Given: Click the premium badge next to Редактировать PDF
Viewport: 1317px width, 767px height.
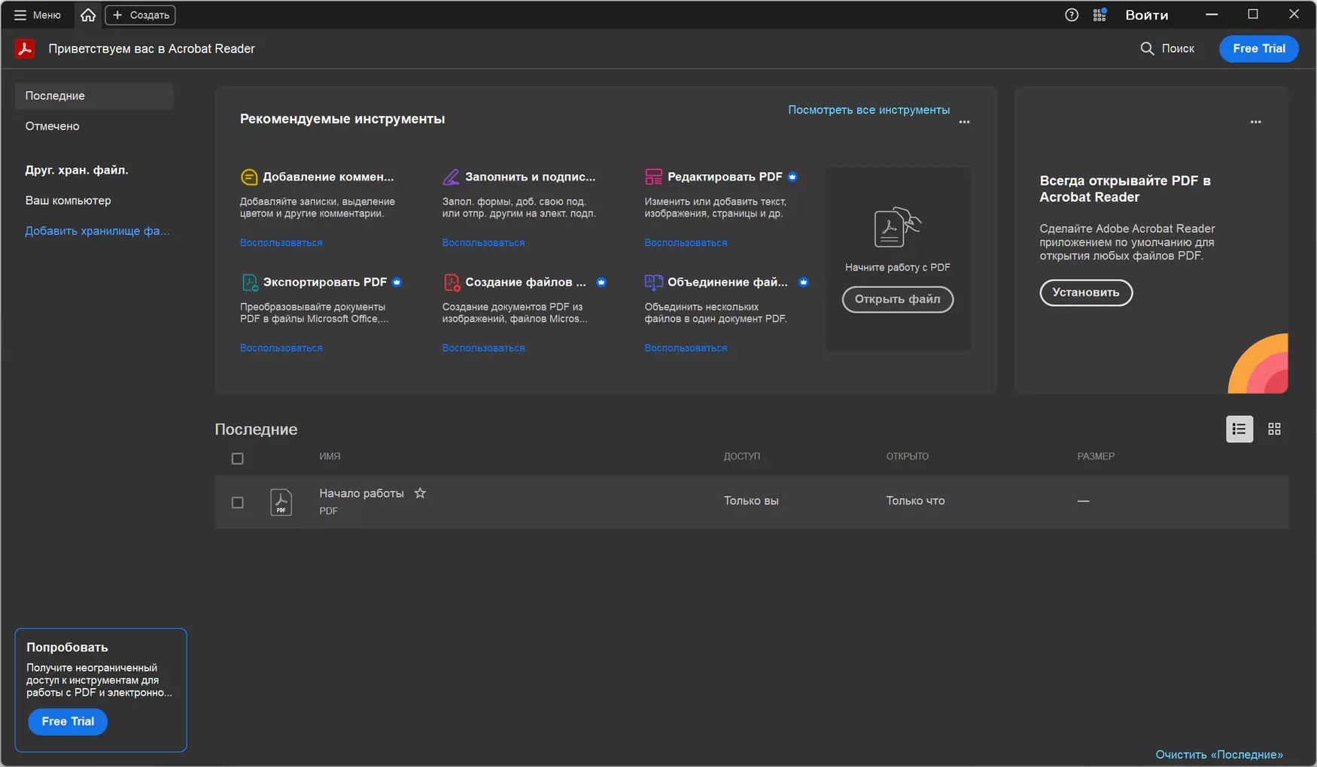Looking at the screenshot, I should [792, 177].
